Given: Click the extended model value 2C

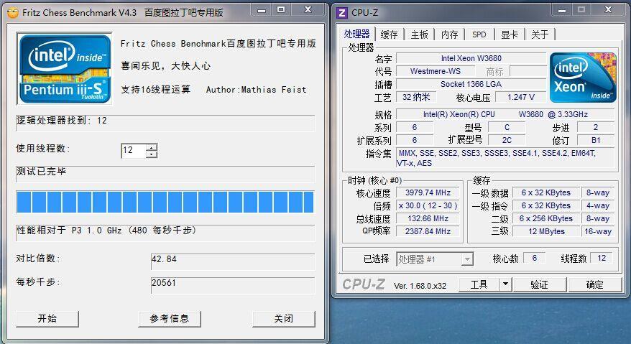Looking at the screenshot, I should (x=507, y=140).
